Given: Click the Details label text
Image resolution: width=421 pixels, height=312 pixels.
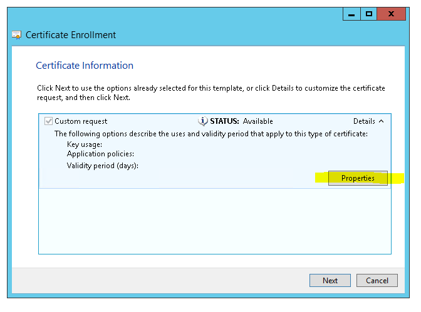Looking at the screenshot, I should [x=364, y=121].
